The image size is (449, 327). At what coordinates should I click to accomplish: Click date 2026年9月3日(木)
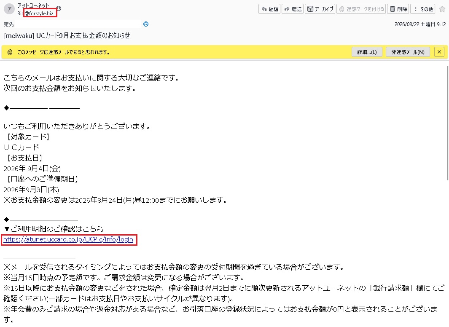31,190
